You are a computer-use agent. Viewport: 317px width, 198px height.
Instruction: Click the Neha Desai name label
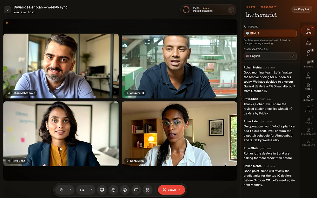(x=135, y=161)
